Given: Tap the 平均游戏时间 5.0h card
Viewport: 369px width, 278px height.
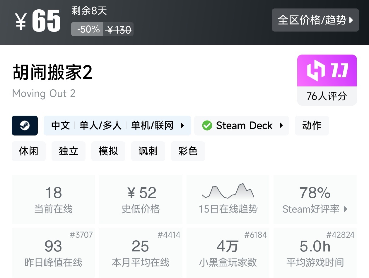Looking at the screenshot, I should (x=315, y=253).
